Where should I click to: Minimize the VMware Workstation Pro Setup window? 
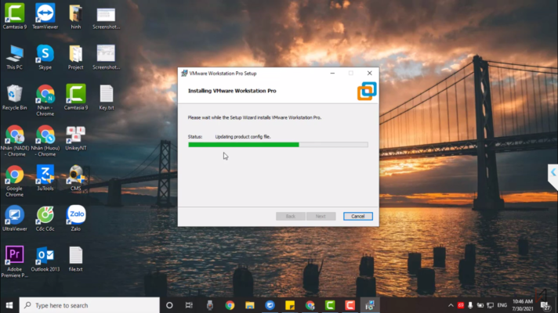click(x=332, y=74)
